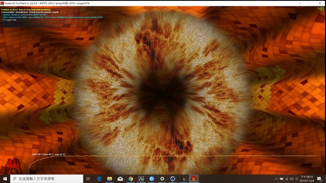Open Settings gear on the taskbar
Viewport: 326px width, 183px height.
(162, 178)
